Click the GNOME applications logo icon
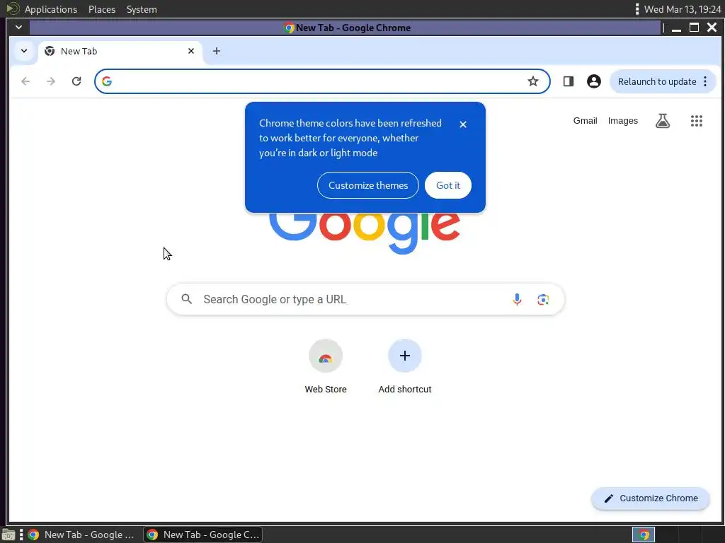The height and width of the screenshot is (543, 725). click(x=13, y=8)
